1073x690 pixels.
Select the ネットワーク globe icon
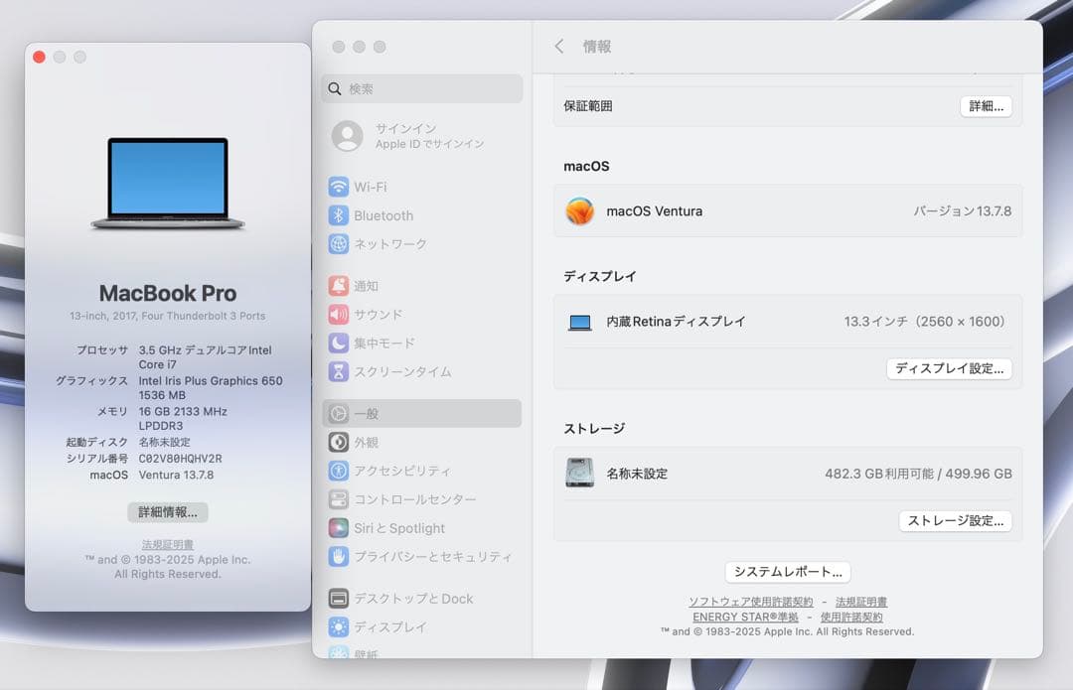tap(338, 244)
